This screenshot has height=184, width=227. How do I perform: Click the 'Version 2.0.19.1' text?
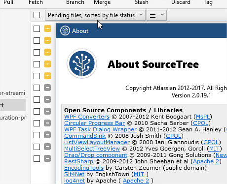coord(191,95)
